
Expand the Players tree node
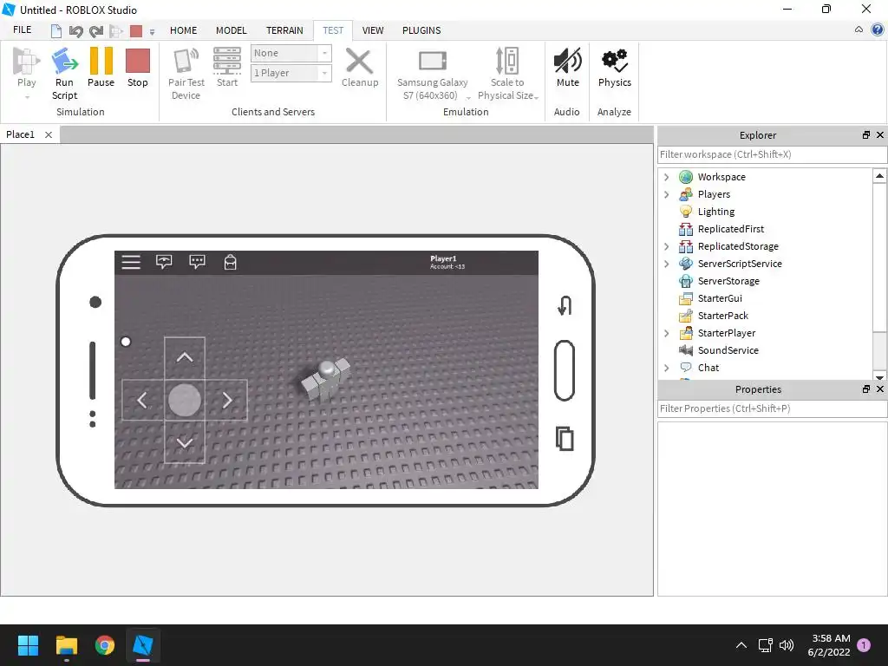(x=667, y=195)
